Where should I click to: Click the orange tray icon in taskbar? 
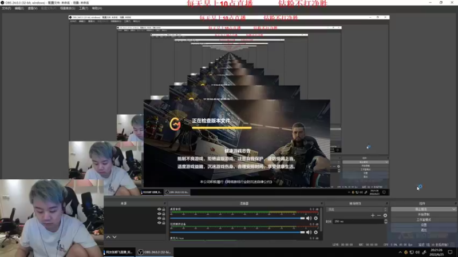point(406,252)
